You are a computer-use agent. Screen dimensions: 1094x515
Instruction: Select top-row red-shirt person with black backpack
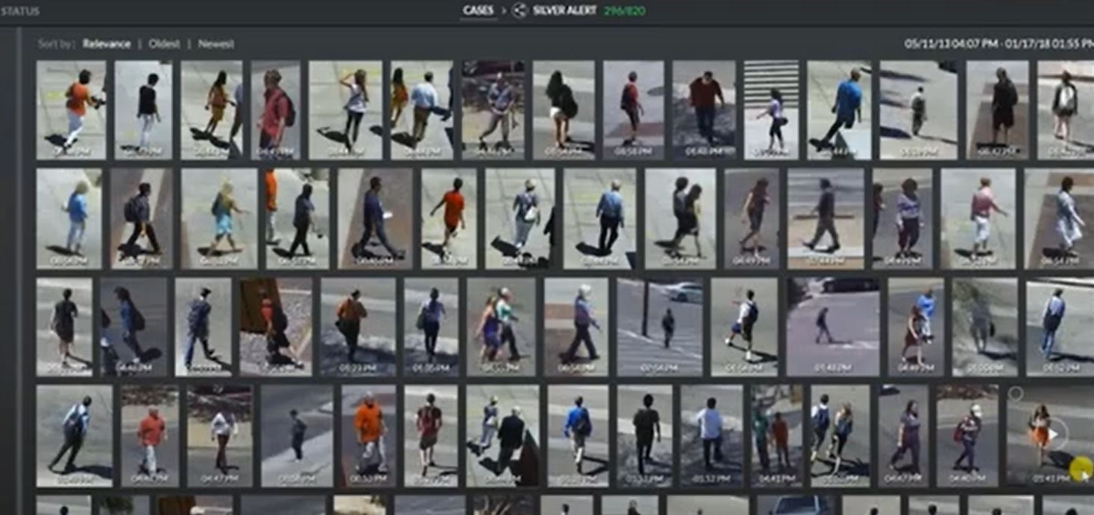click(276, 109)
